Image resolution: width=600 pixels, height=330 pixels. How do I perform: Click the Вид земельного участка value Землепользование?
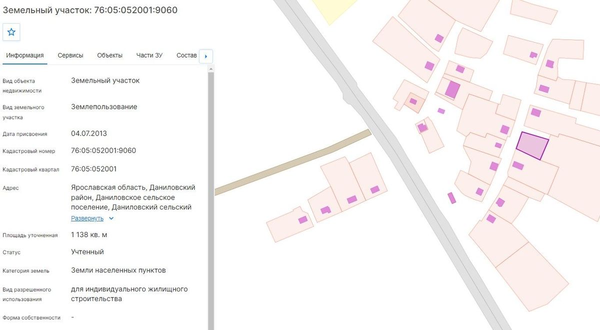[104, 107]
